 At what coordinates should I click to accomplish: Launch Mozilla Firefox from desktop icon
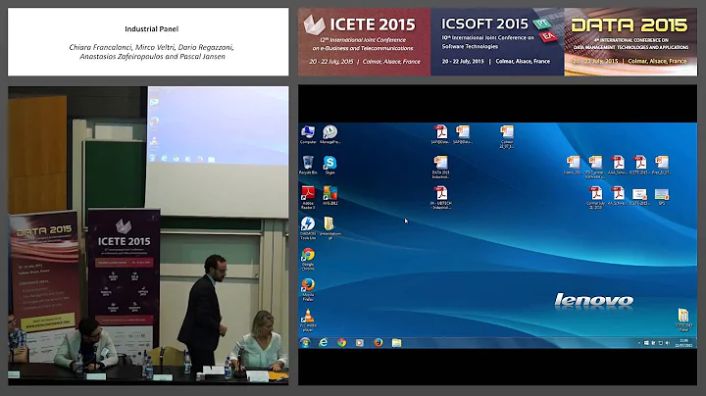(x=308, y=289)
